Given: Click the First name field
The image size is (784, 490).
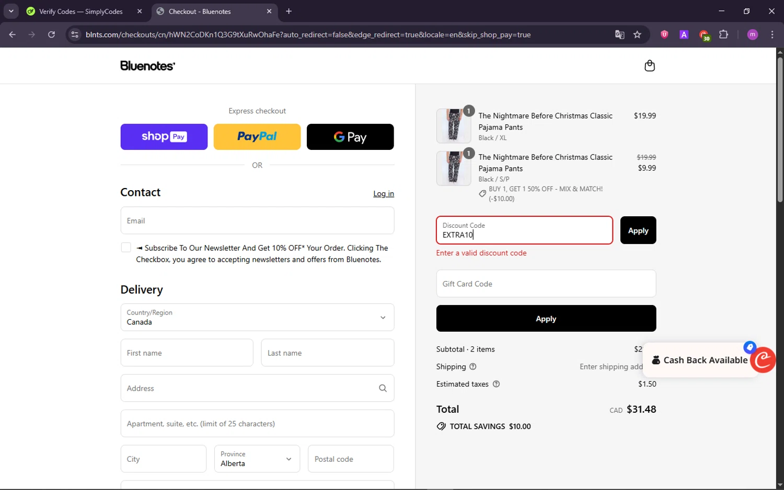Looking at the screenshot, I should [x=187, y=353].
